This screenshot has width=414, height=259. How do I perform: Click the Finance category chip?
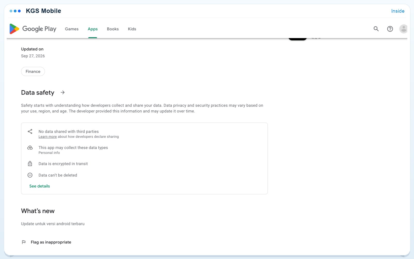point(33,71)
